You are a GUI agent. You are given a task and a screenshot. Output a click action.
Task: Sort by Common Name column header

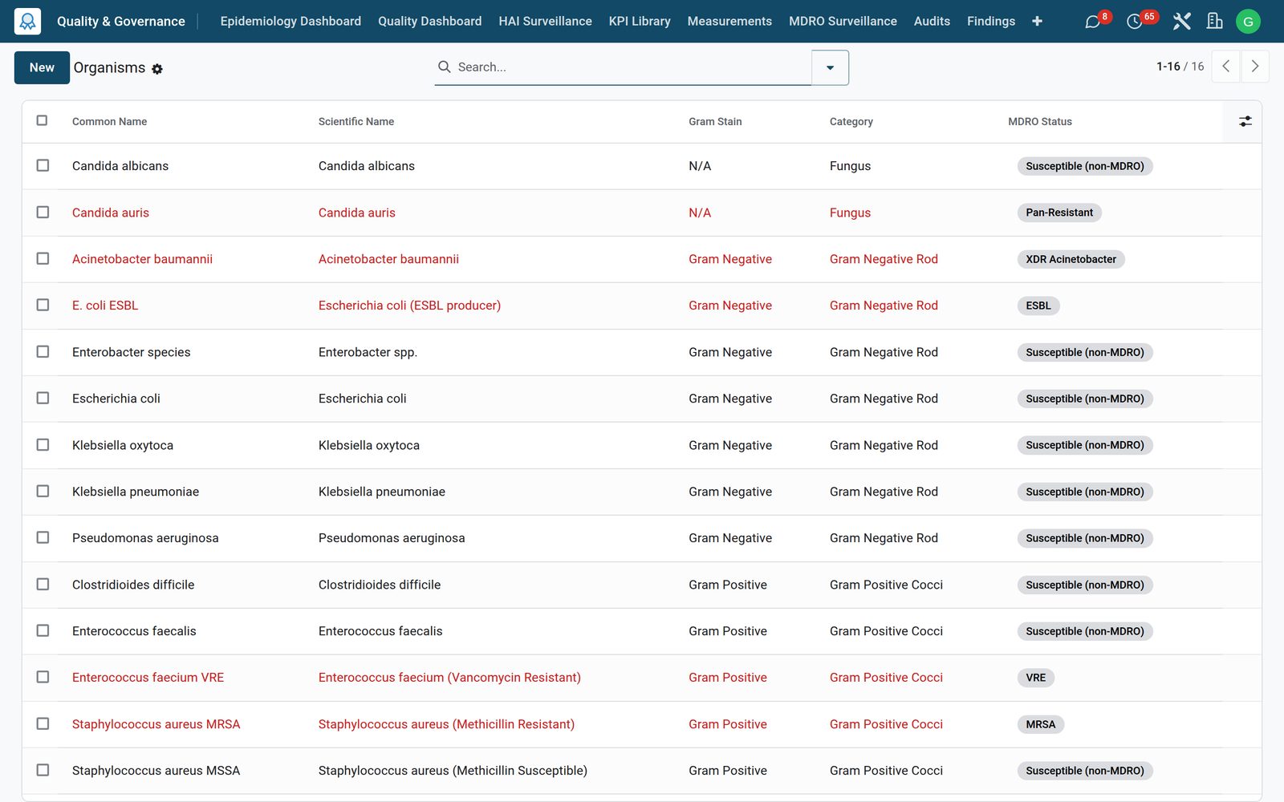pos(109,122)
